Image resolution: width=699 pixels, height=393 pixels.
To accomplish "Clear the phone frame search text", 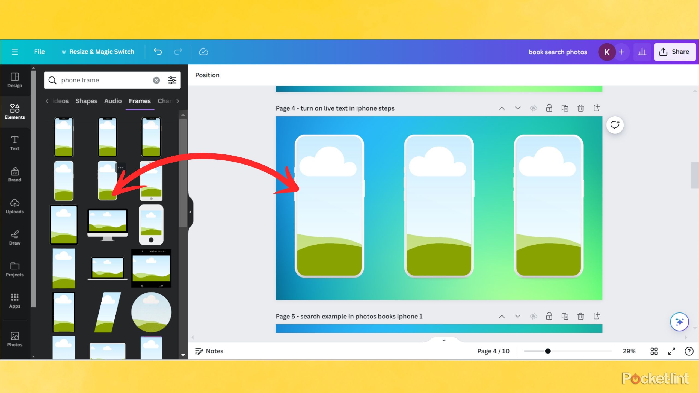I will (x=156, y=80).
